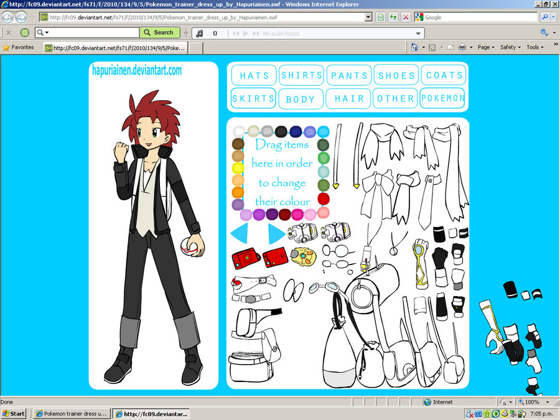Pick the brown color swatch
Image resolution: width=560 pixels, height=420 pixels.
click(x=238, y=144)
